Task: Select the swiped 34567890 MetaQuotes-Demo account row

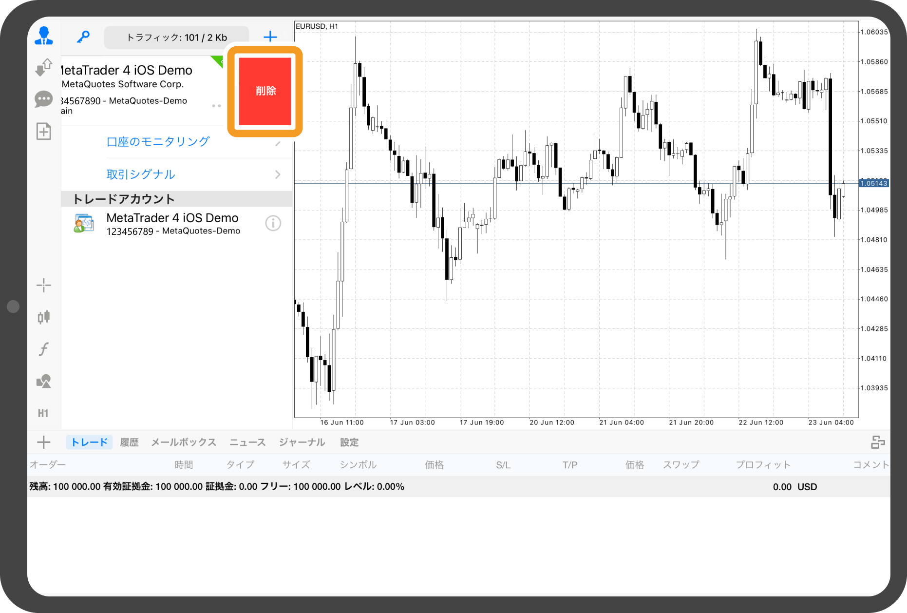Action: point(141,90)
